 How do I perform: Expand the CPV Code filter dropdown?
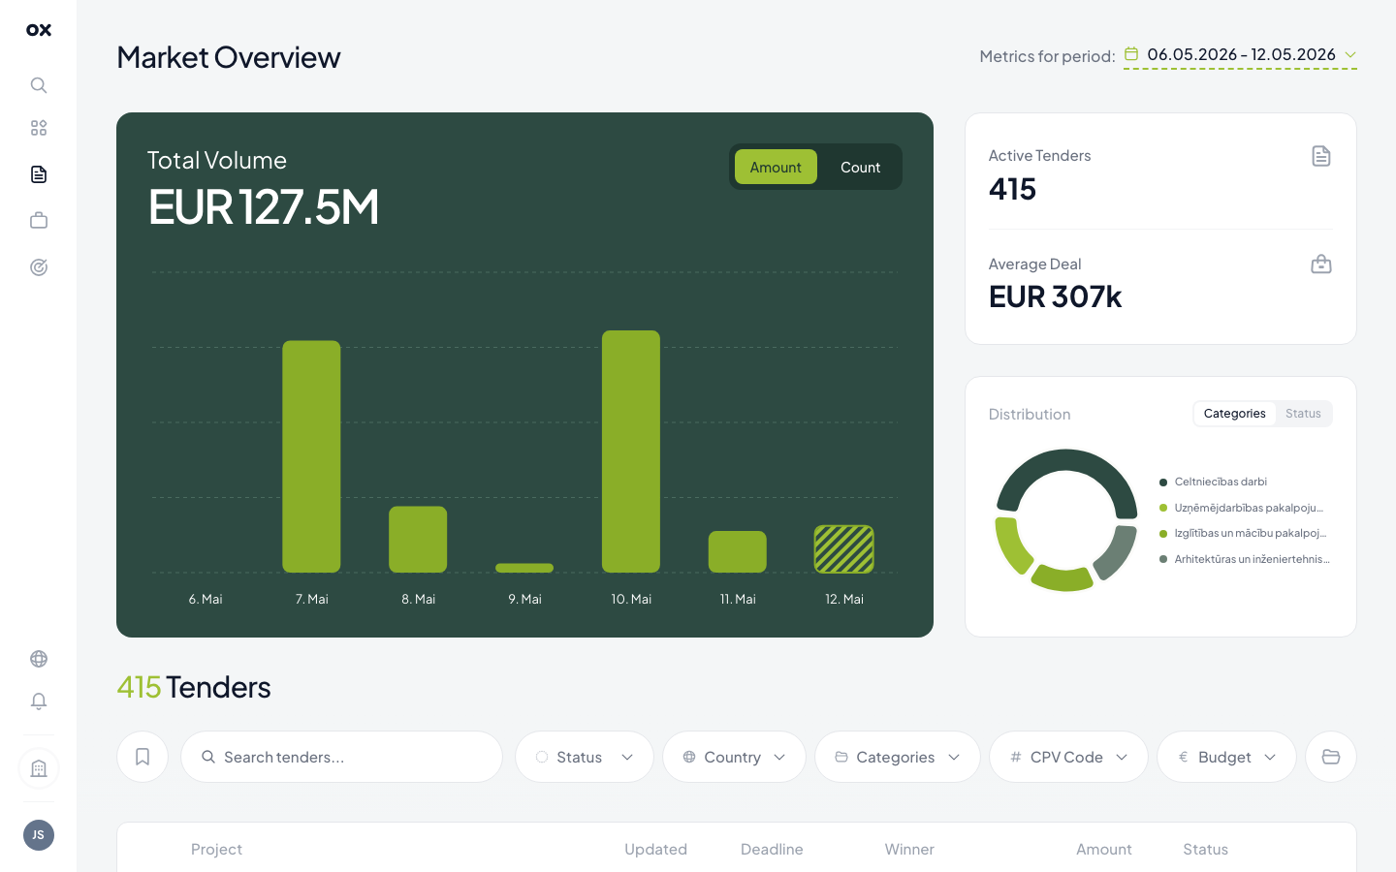[1068, 757]
